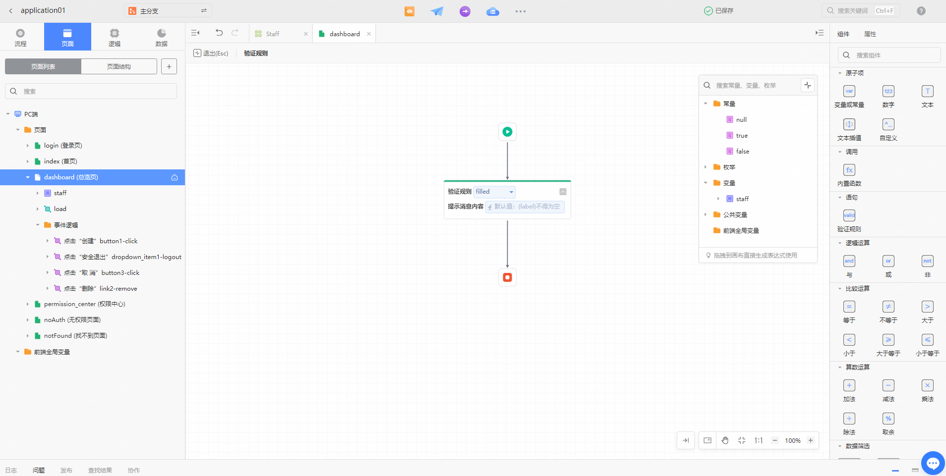This screenshot has height=476, width=946.
Task: Open the help question mark icon
Action: click(921, 11)
